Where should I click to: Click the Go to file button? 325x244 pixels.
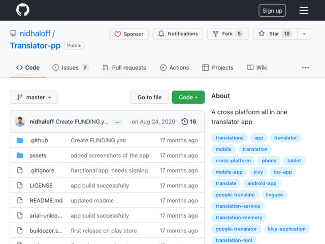coord(149,97)
